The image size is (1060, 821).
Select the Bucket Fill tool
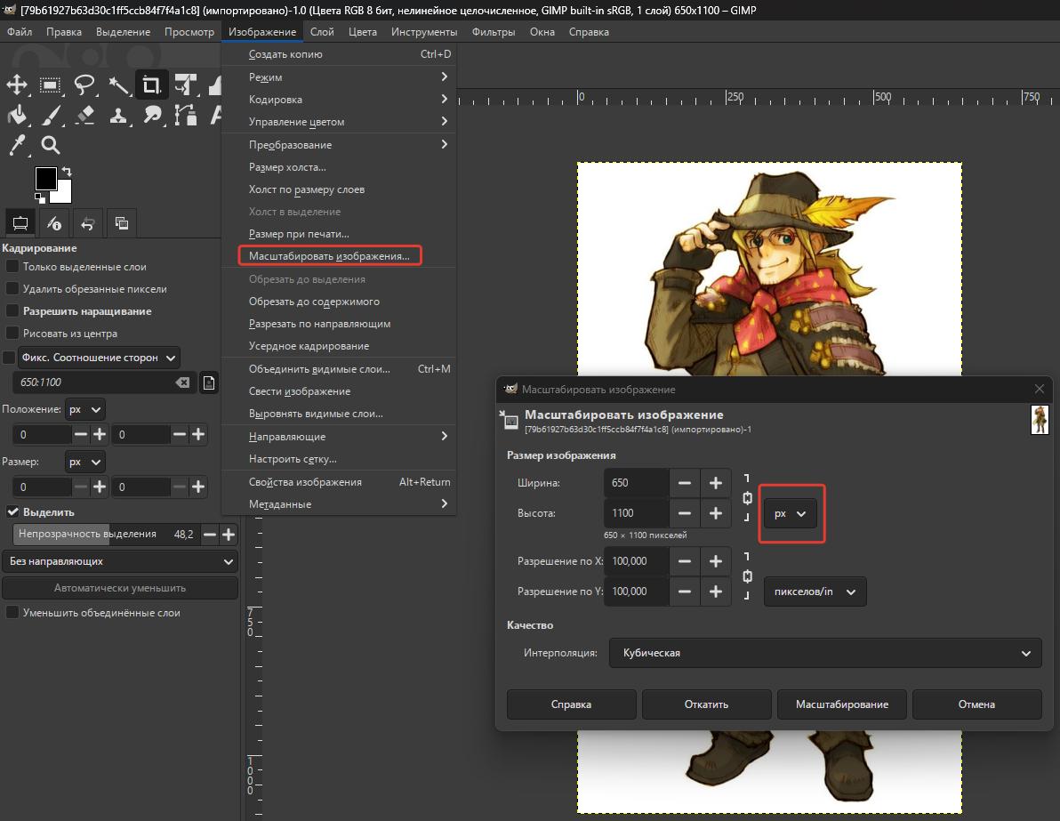tap(17, 115)
